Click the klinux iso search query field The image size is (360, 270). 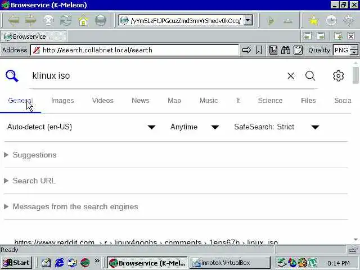[159, 76]
